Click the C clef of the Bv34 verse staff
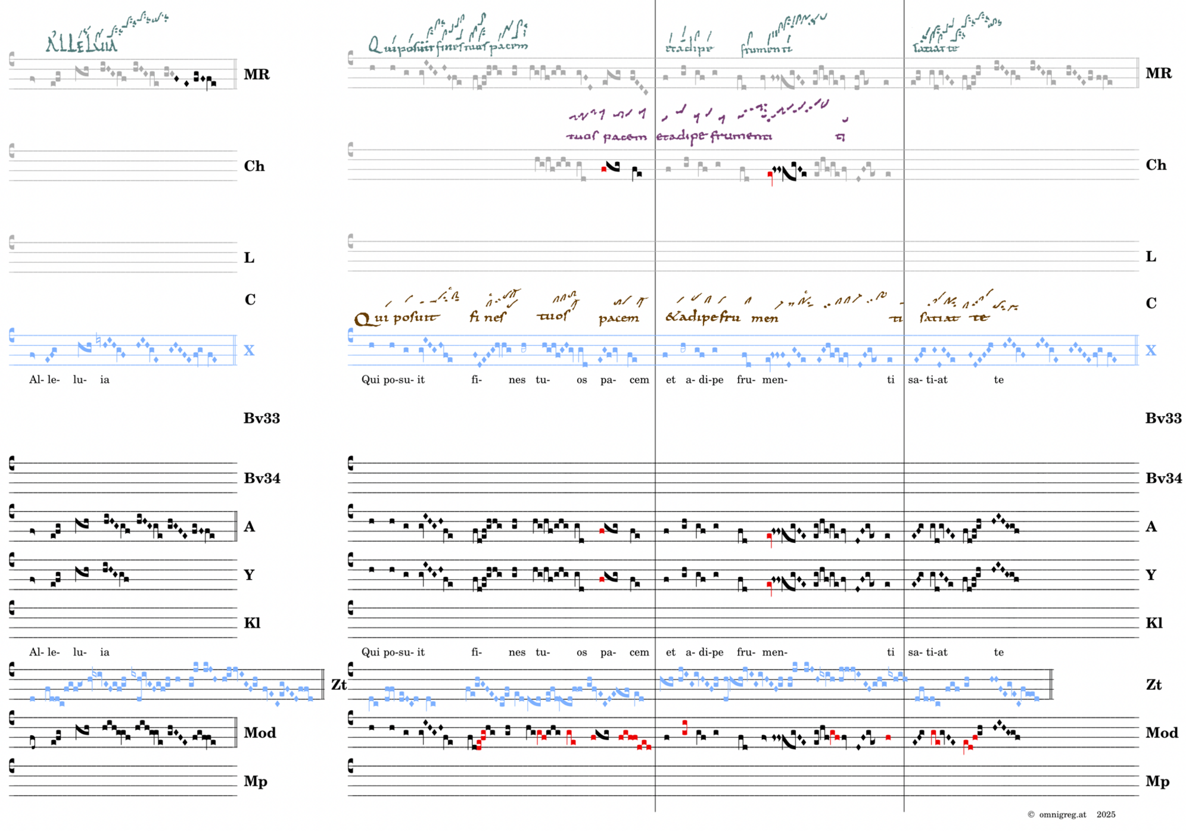 (351, 463)
